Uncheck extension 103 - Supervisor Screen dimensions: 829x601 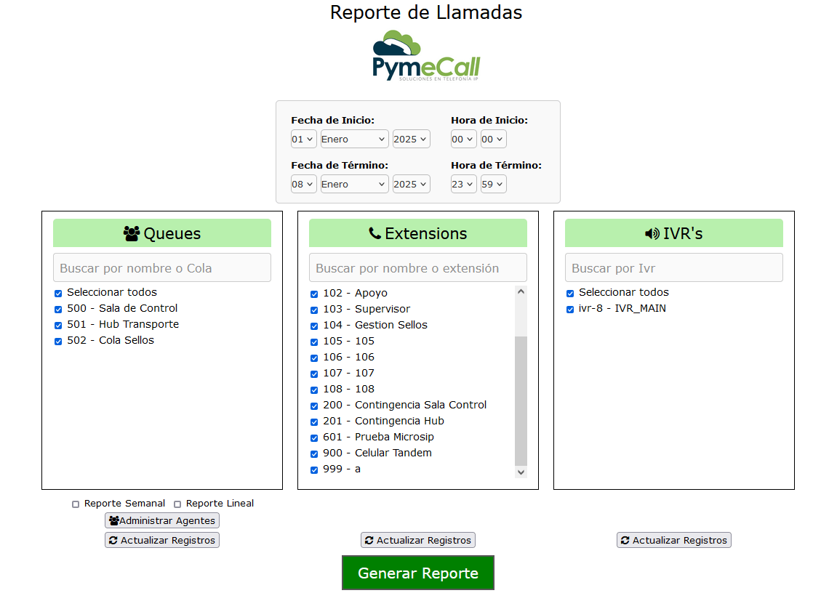314,310
